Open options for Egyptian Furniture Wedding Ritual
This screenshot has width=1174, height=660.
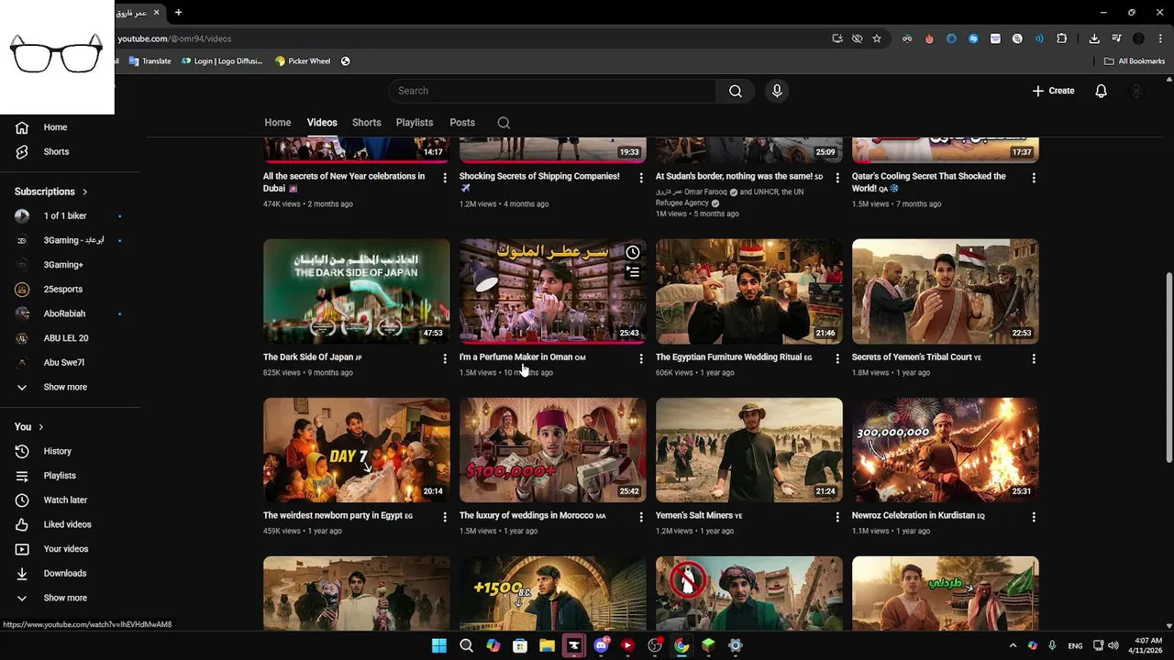point(837,358)
